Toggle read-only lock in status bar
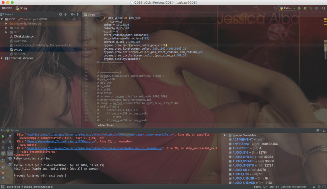Image resolution: width=327 pixels, height=189 pixels. click(314, 187)
